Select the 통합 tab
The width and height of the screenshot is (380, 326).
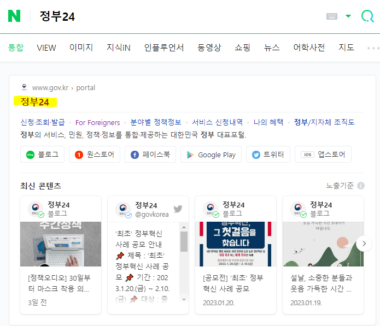15,48
